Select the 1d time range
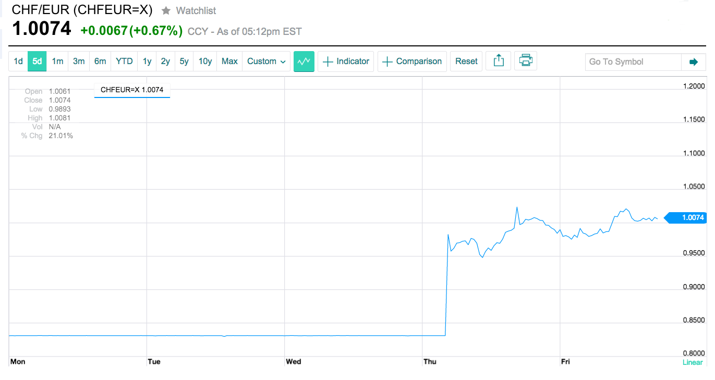Viewport: 715px width, 380px height. tap(18, 62)
